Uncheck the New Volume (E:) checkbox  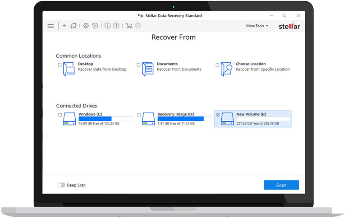pyautogui.click(x=218, y=115)
